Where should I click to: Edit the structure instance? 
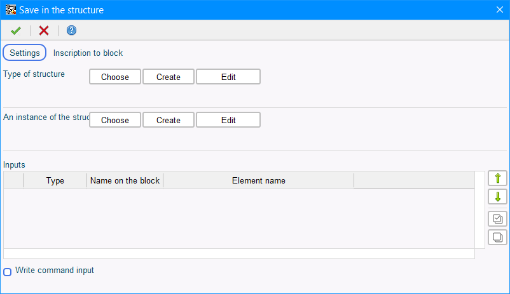tap(228, 120)
